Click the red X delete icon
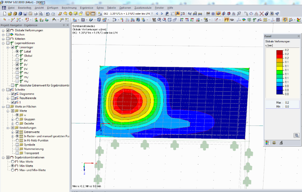The width and height of the screenshot is (302, 192). tap(261, 14)
